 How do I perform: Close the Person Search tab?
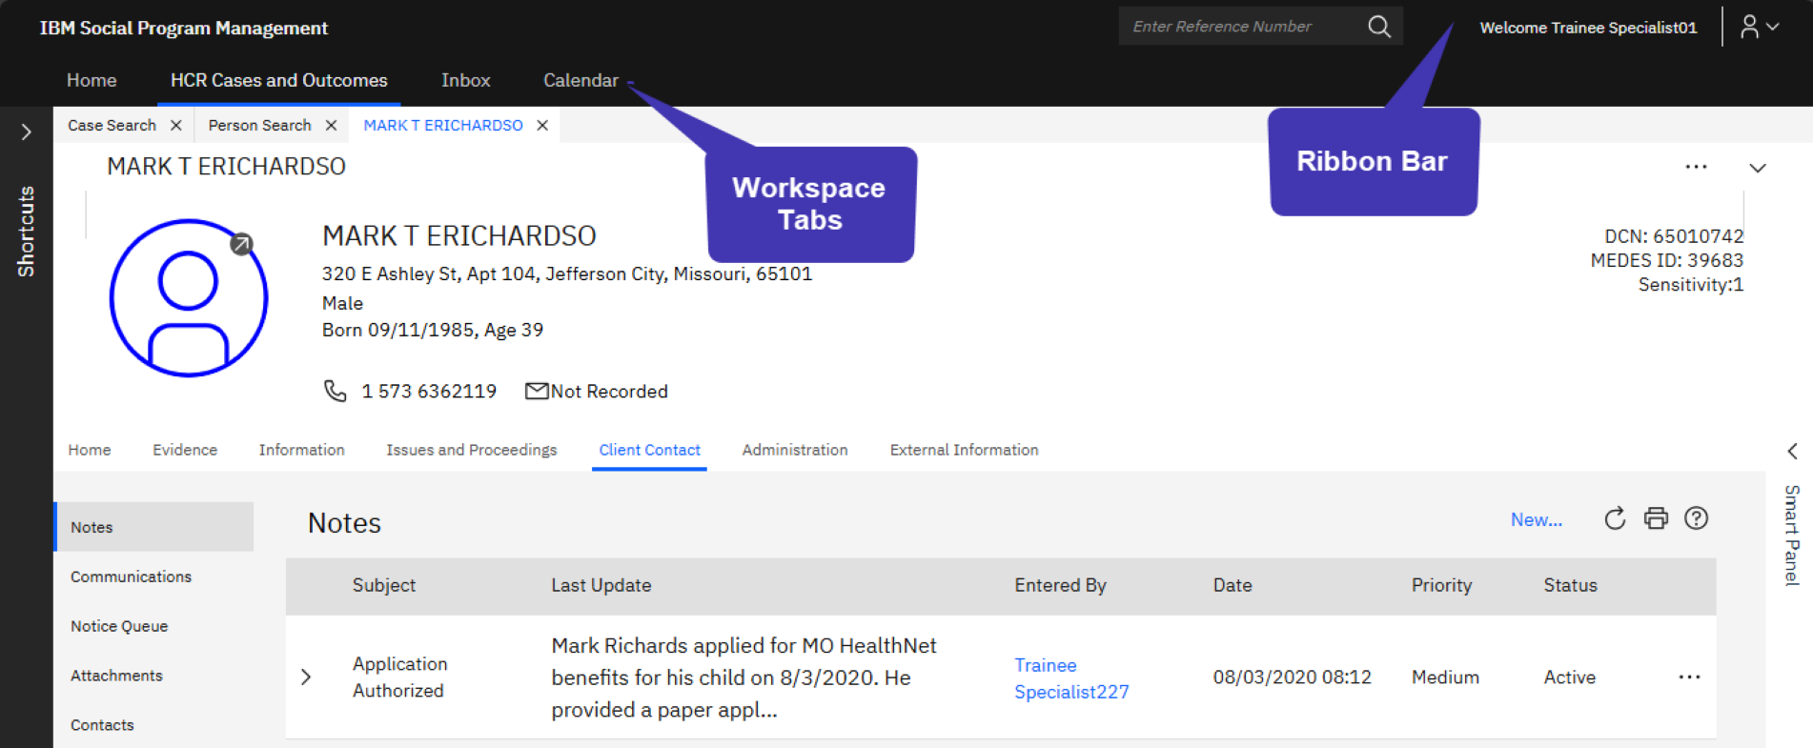pos(331,125)
